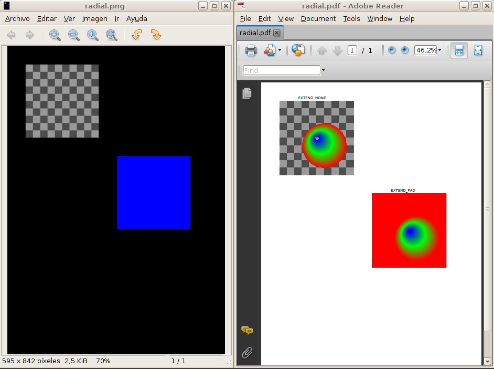Toggle fit full page view
Viewport: 494px width, 369px height.
[478, 50]
